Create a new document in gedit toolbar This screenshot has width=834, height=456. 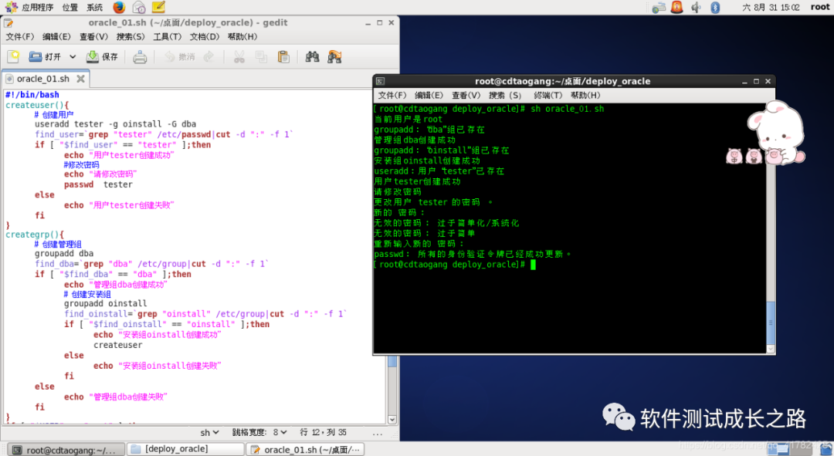coord(13,57)
